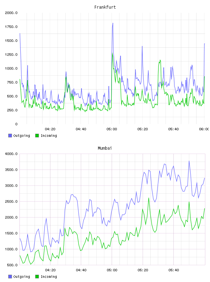Click the 1500.0 y-axis label in Mumbai chart
This screenshot has height=282, width=210.
11,233
